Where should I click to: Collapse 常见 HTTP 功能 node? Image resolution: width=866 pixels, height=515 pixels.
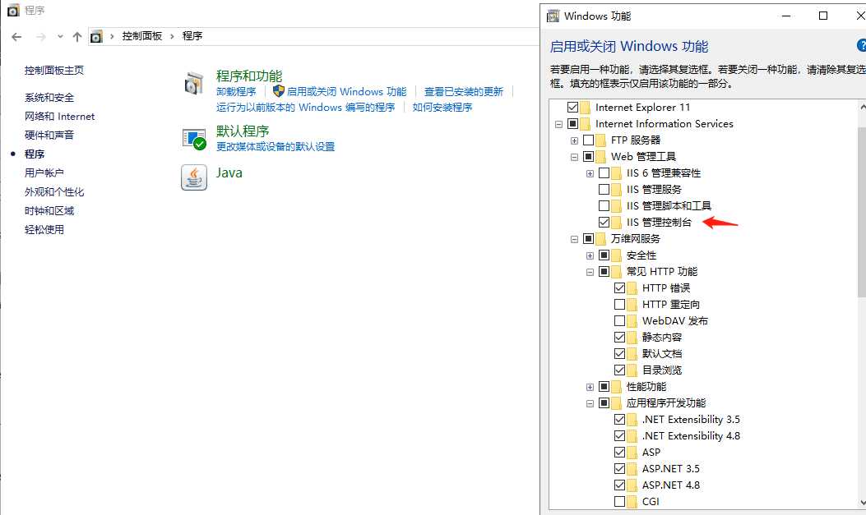point(590,273)
